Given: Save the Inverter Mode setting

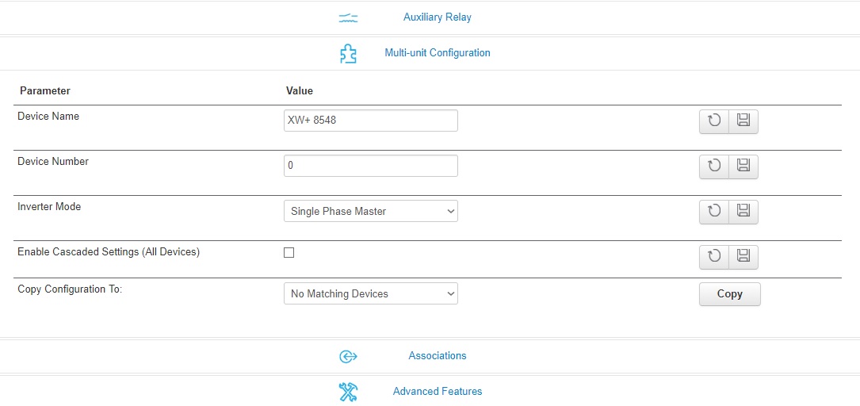Looking at the screenshot, I should tap(743, 212).
